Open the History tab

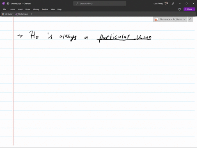[x=36, y=9]
